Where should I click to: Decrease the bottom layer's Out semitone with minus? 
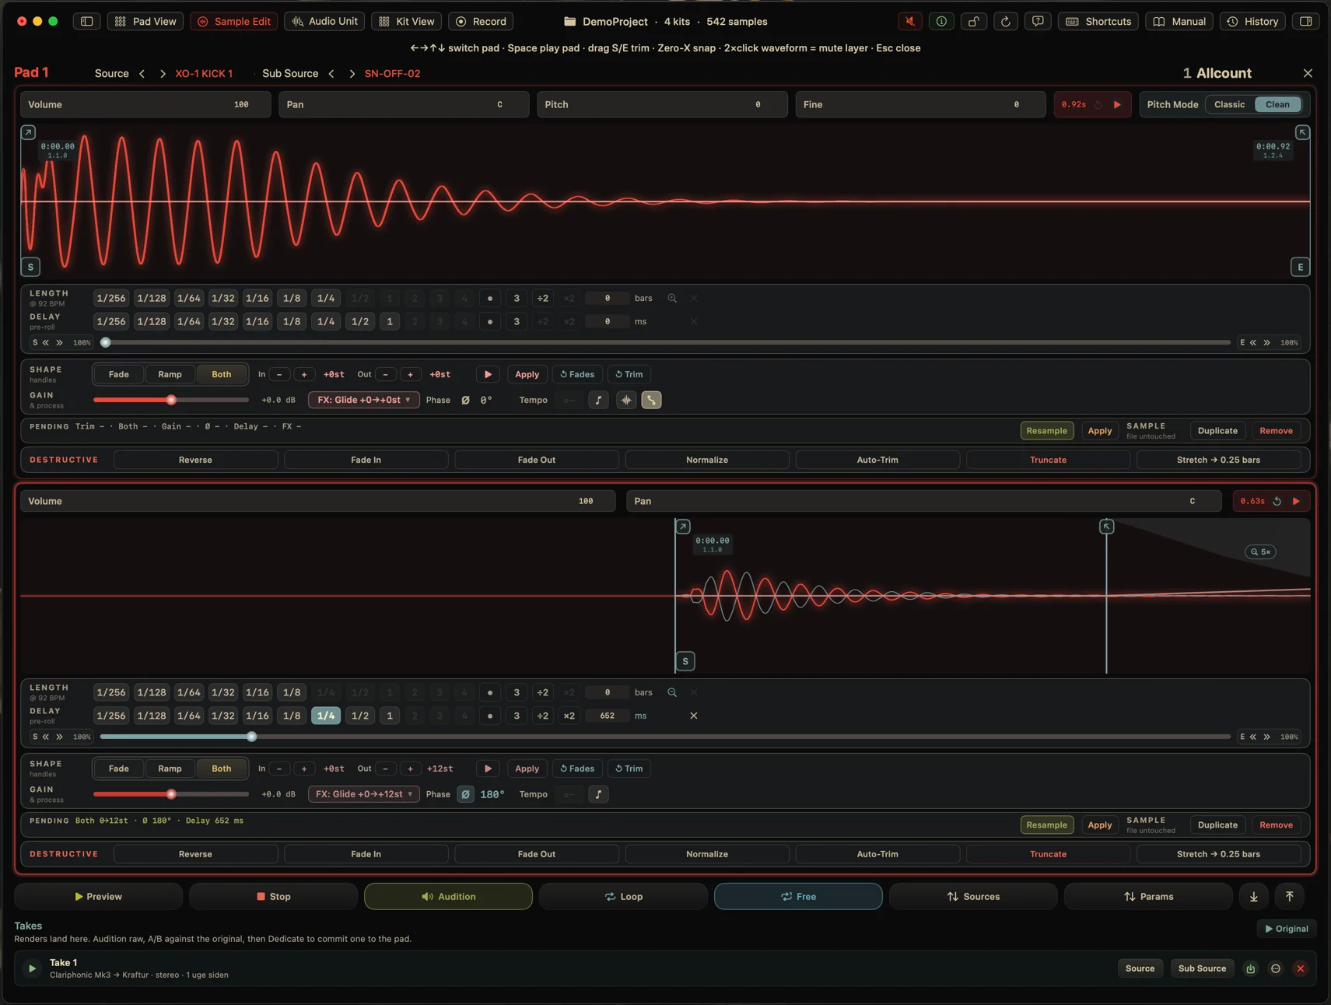click(385, 769)
